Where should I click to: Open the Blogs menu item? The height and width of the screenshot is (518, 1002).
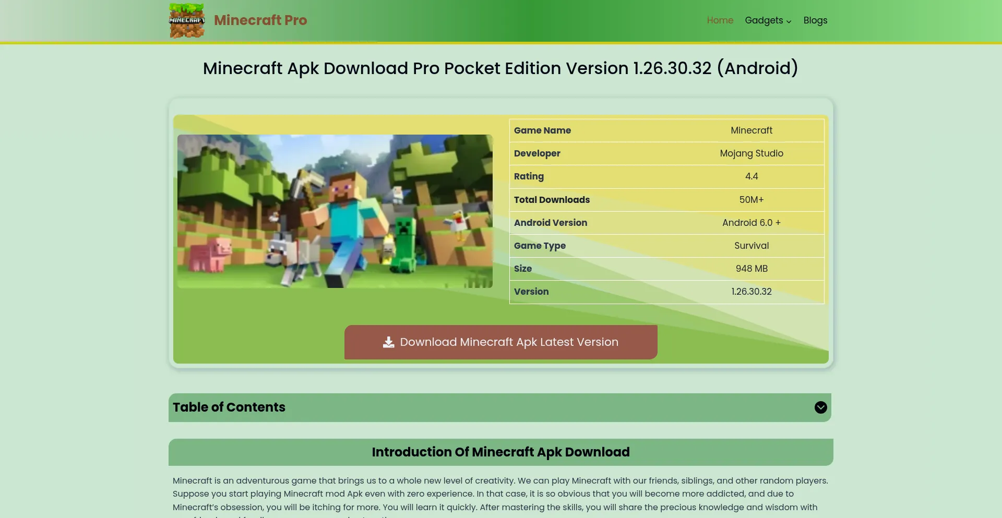815,20
